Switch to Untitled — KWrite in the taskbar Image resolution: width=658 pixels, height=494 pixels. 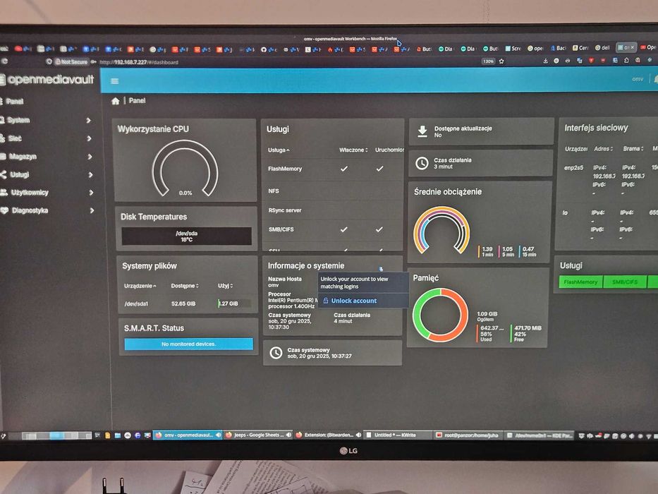(396, 435)
